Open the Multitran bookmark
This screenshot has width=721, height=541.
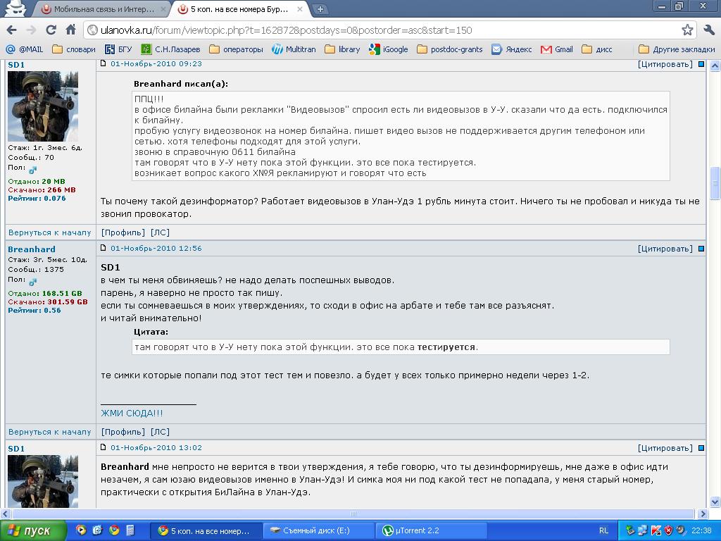pos(294,49)
